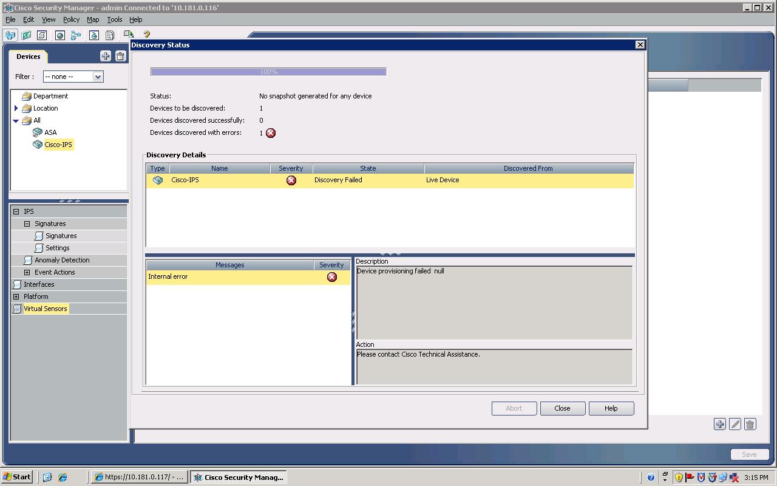Expand the Platform policy group

click(x=16, y=296)
